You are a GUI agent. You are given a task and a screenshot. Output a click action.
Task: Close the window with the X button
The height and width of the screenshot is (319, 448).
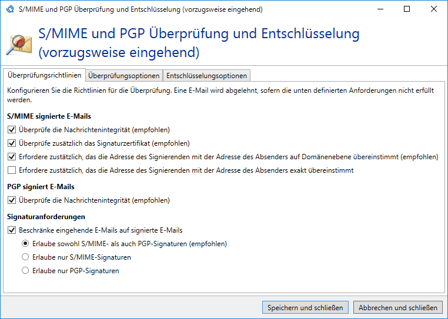[x=434, y=9]
